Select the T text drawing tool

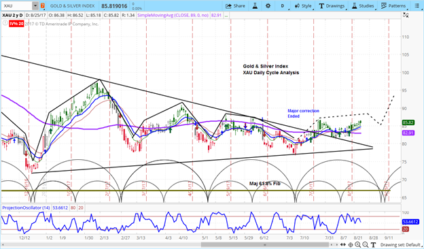click(374, 245)
